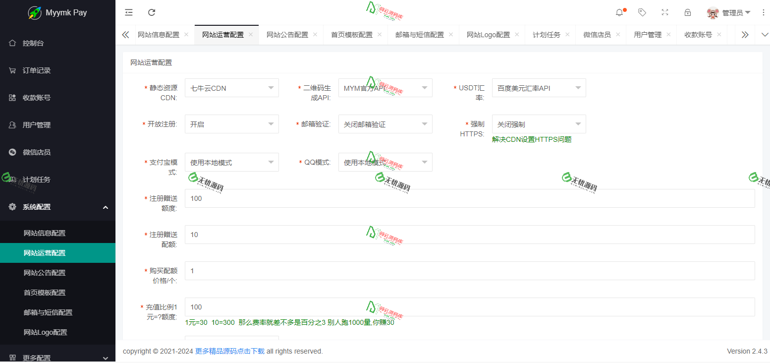Open the USDT汇率 dropdown
This screenshot has width=770, height=364.
[539, 87]
